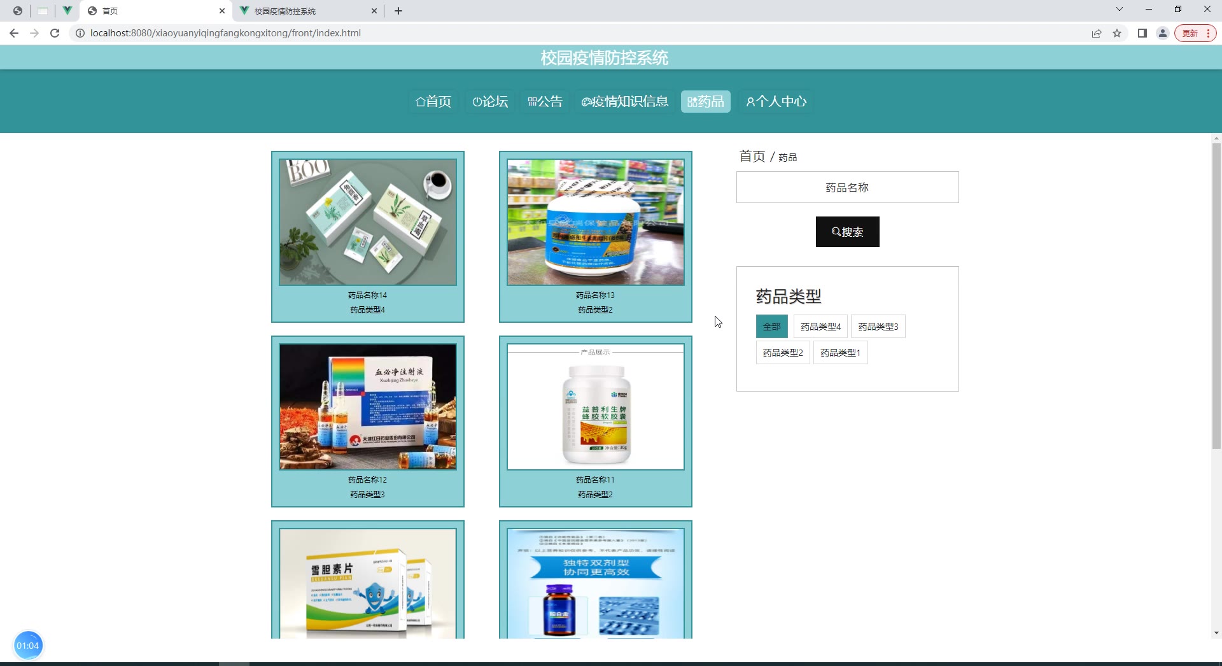The width and height of the screenshot is (1222, 666).
Task: Click the 药品类型 panel heading
Action: (789, 296)
